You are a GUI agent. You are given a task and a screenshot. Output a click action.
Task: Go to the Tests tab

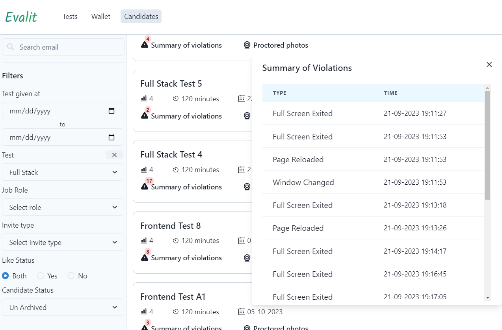(70, 17)
